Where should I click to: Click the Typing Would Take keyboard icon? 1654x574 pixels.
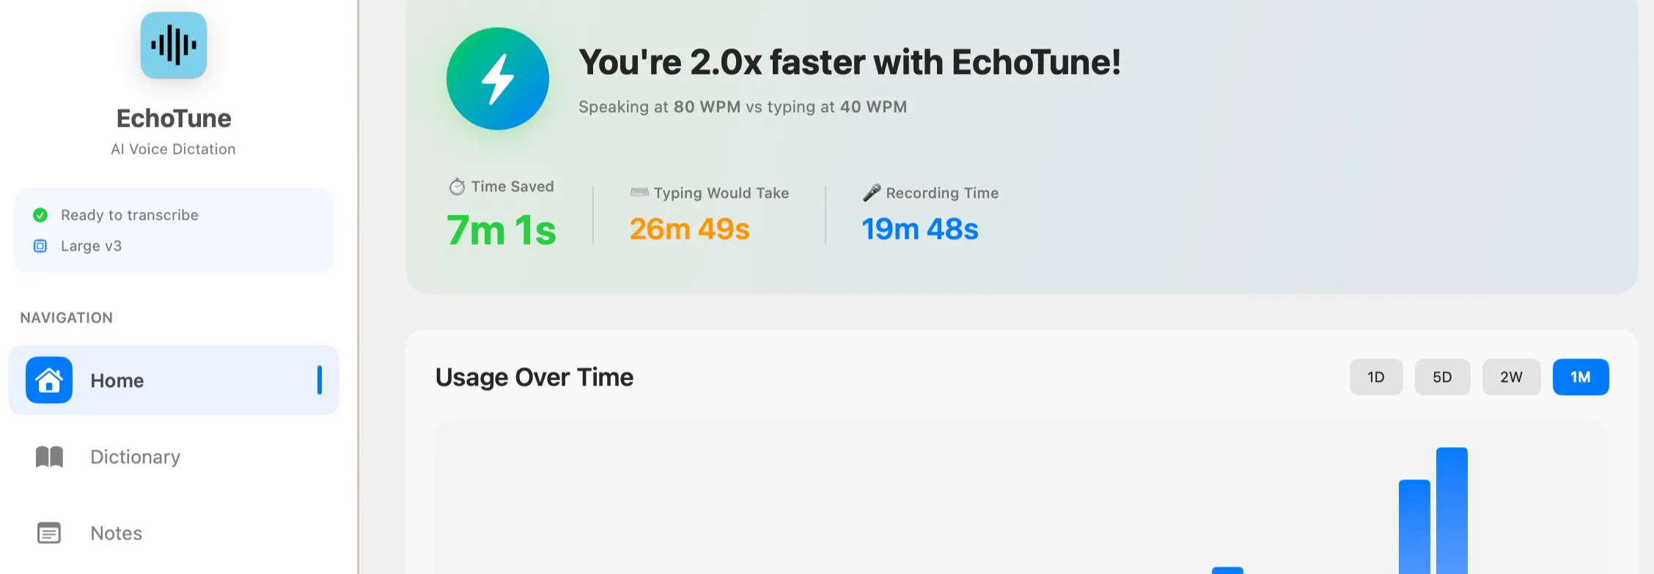[639, 193]
